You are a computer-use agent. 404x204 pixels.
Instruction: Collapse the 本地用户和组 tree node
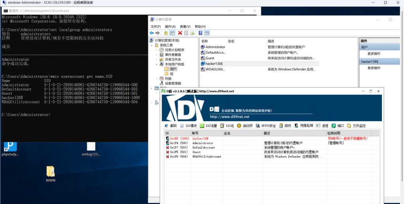click(156, 64)
